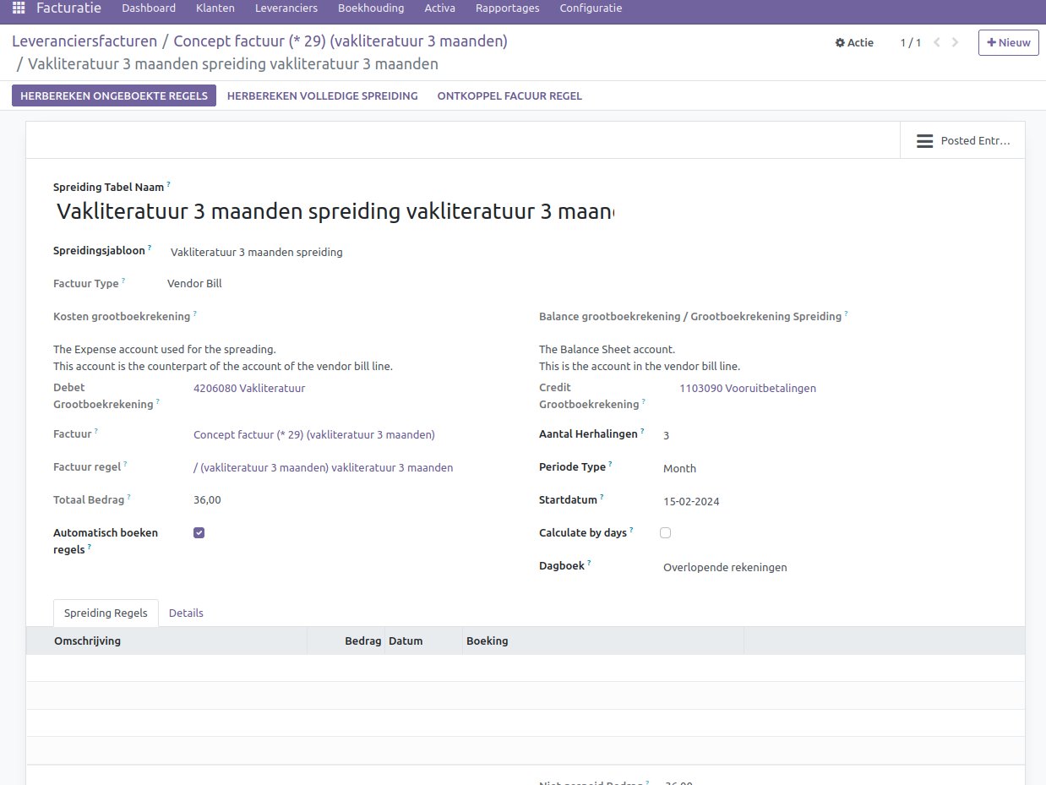The width and height of the screenshot is (1046, 785).
Task: Click help tooltip next to Spreidingsjabloon
Action: tap(150, 248)
